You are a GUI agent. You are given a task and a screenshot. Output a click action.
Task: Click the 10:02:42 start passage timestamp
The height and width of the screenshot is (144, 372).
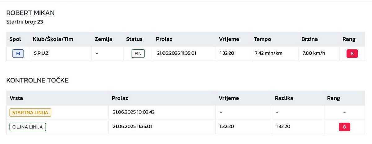(x=134, y=112)
